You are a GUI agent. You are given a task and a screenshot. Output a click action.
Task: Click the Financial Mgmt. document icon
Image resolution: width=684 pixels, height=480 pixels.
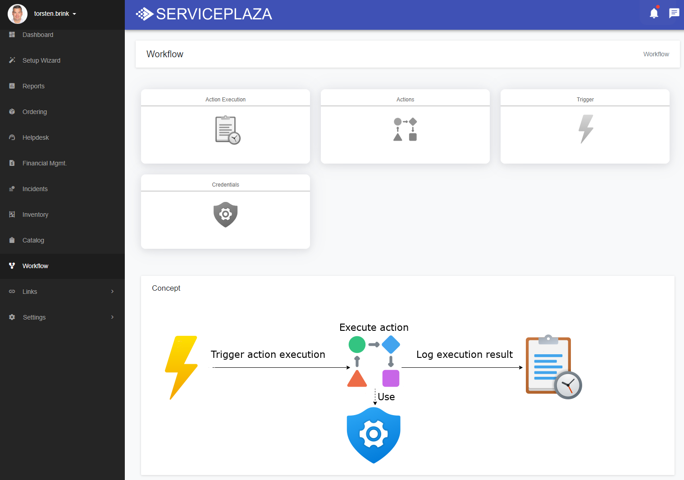click(x=12, y=163)
